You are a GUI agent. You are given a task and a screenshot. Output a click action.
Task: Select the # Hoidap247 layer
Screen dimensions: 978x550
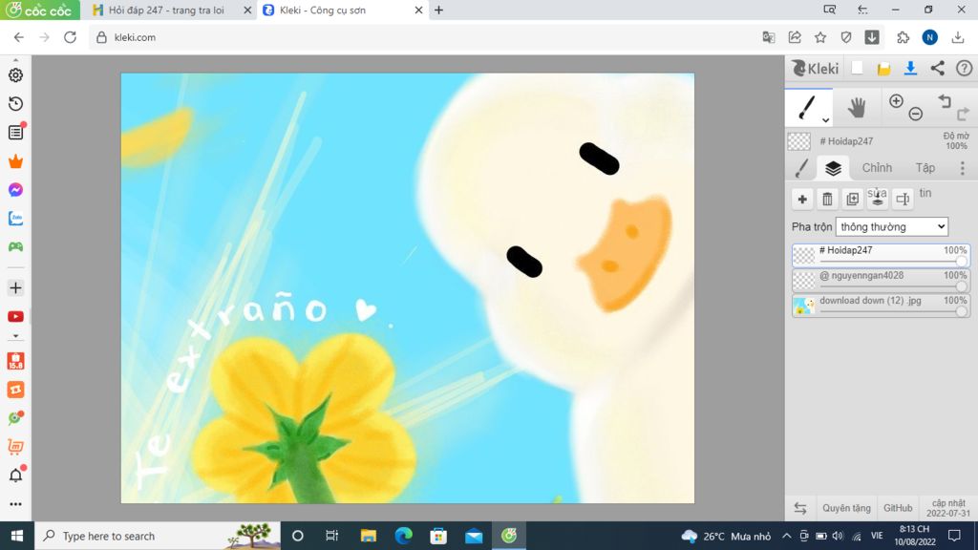[x=881, y=254]
